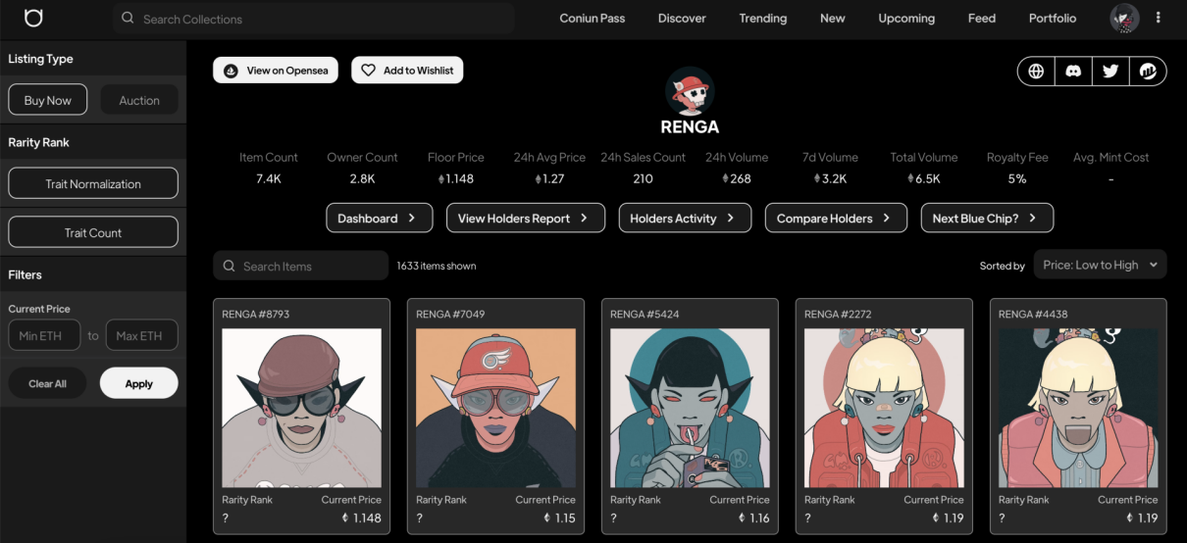Click the Owner Count value 2.8K
Screen dimensions: 1187x543
362,178
